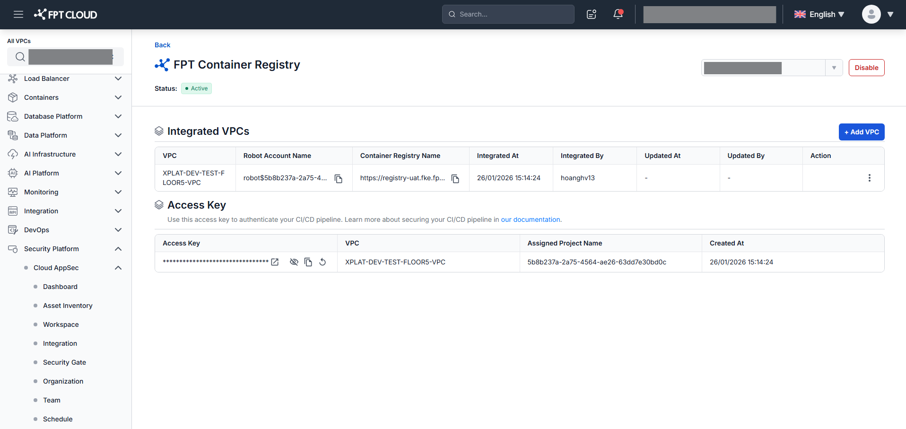
Task: Open the Cloud AppSec Dashboard
Action: click(60, 287)
